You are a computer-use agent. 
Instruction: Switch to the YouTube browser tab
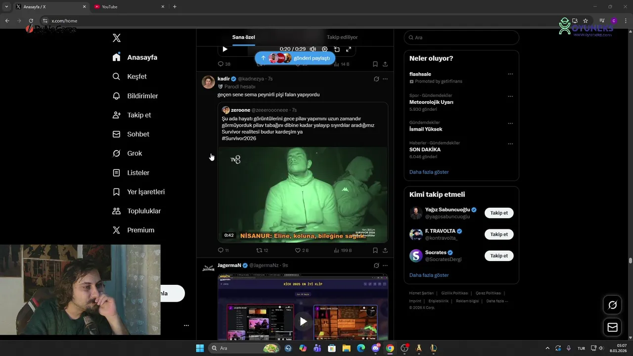tap(130, 6)
